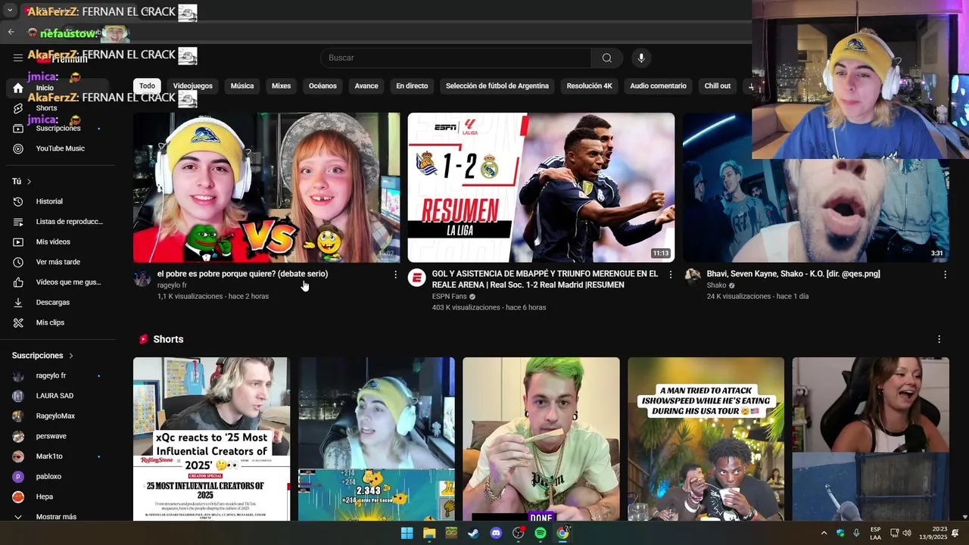This screenshot has width=969, height=545.
Task: Open taskbar clock and date
Action: tap(933, 533)
